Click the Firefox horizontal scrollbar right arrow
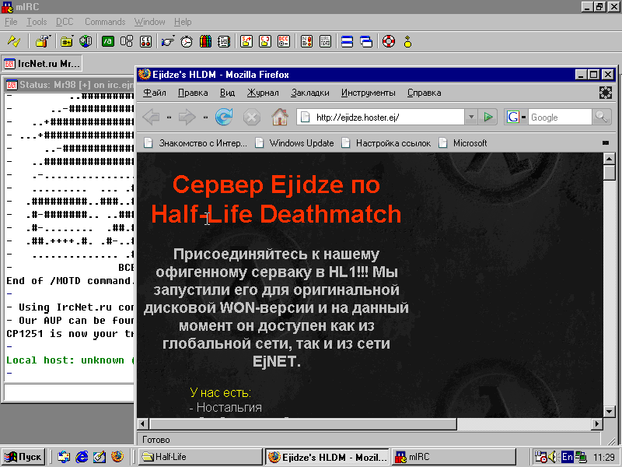The image size is (622, 467). (596, 424)
